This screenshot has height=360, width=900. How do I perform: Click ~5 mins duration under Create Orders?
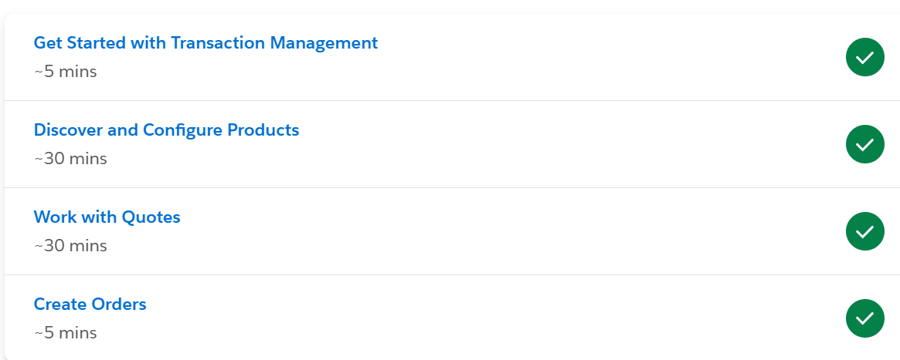(x=66, y=333)
